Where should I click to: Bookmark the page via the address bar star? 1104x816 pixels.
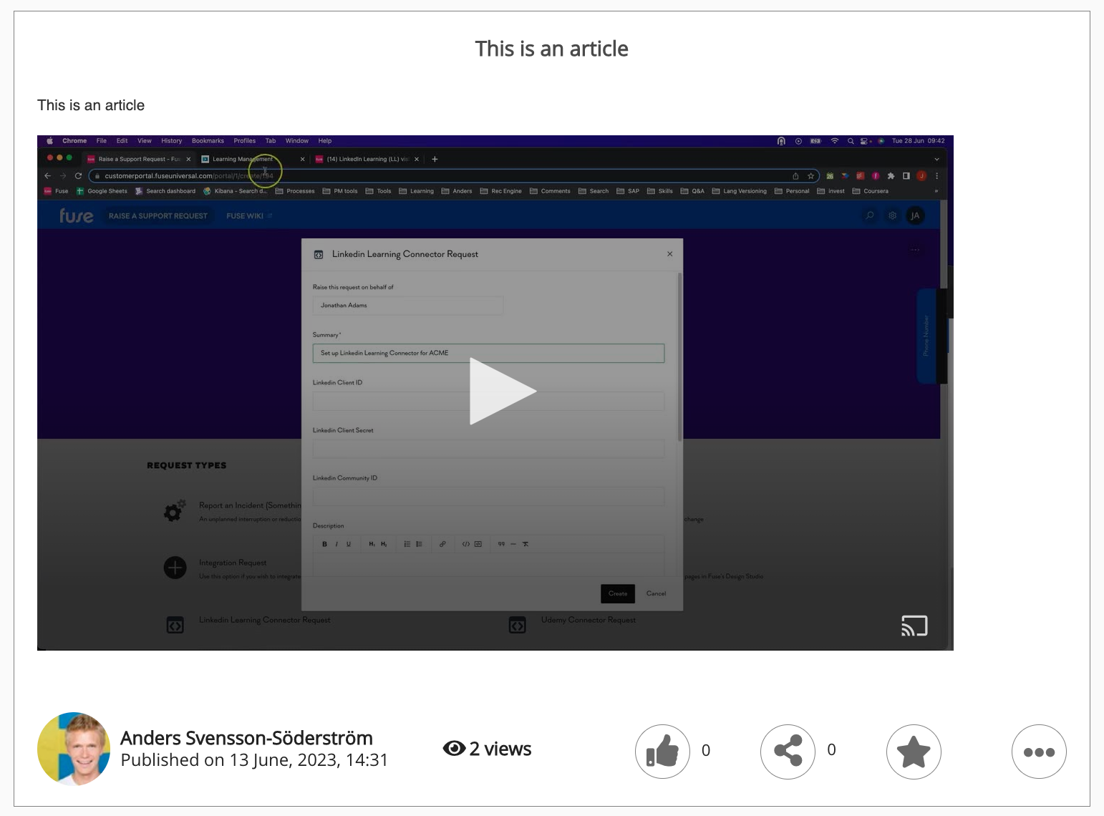click(x=811, y=175)
